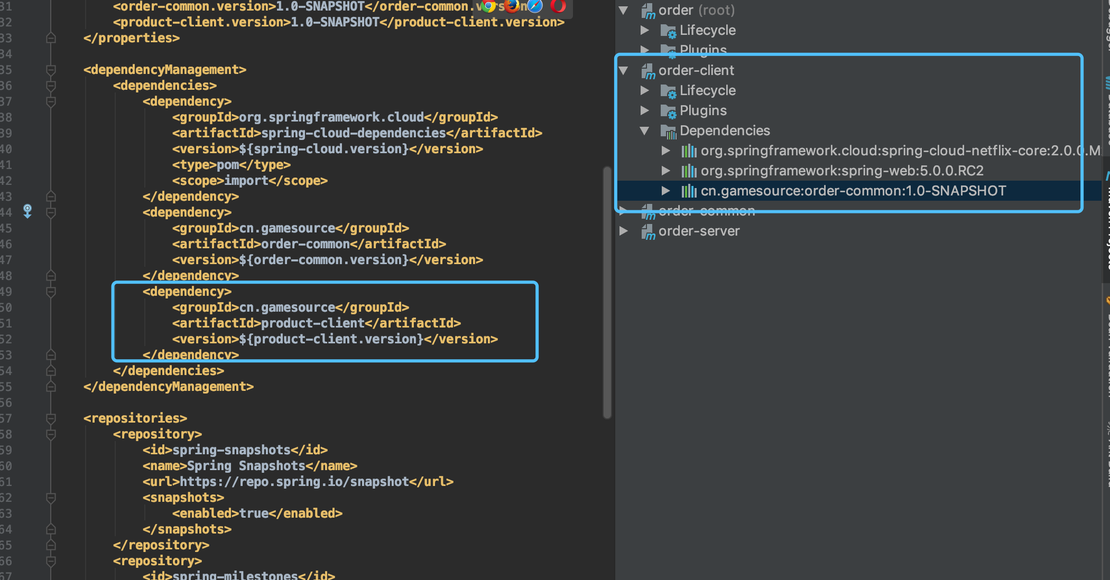Click Lifecycle folder icon under order (root)

click(x=668, y=31)
